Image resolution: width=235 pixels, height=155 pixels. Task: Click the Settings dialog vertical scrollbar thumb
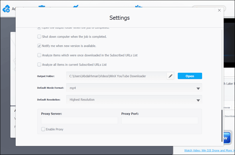[x=222, y=126]
